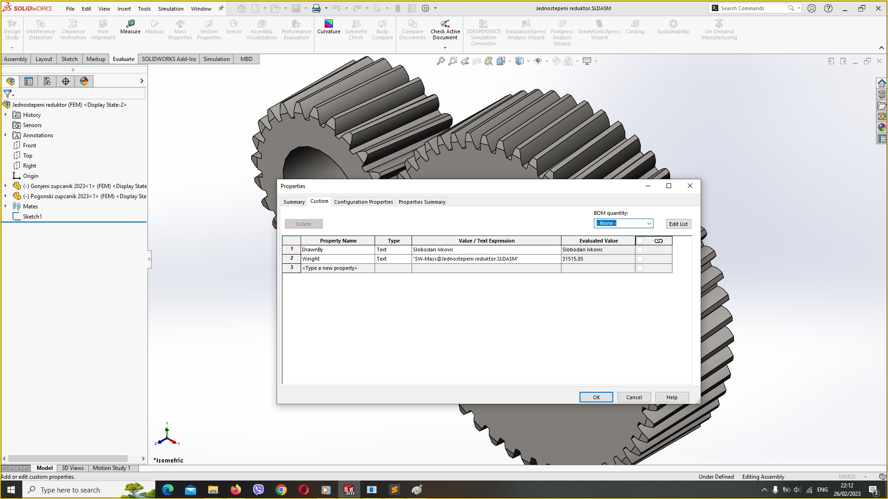Toggle link checkbox in the Weight row
Screen dimensions: 888x499
[x=640, y=259]
